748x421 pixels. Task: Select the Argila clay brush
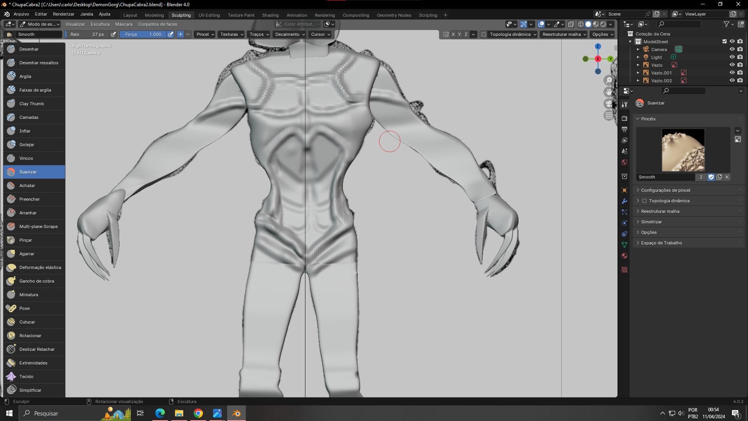click(x=25, y=76)
